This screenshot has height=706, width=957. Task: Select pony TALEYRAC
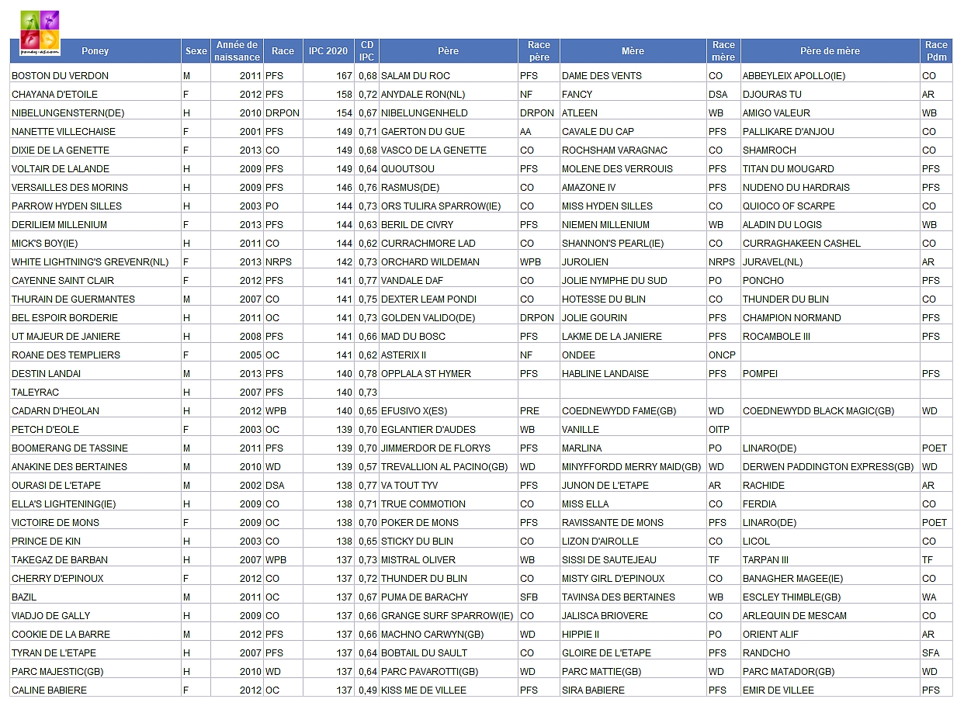(35, 393)
